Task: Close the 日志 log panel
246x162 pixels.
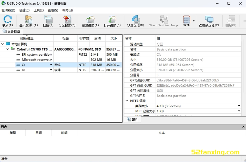Action: pos(243,127)
